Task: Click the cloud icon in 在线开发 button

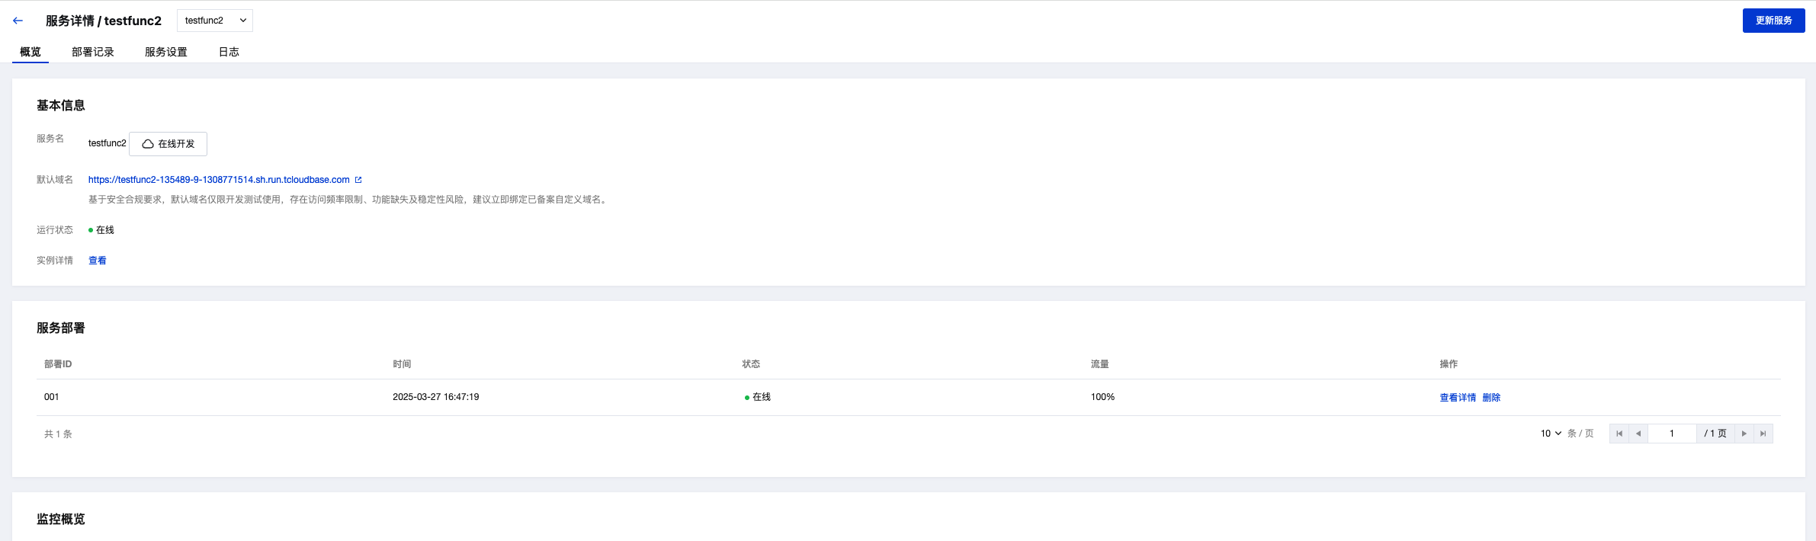Action: [148, 144]
